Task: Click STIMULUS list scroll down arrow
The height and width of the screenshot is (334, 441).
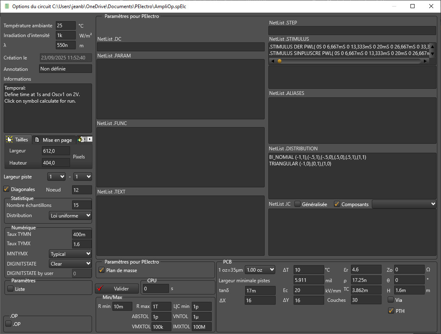Action: coord(432,53)
